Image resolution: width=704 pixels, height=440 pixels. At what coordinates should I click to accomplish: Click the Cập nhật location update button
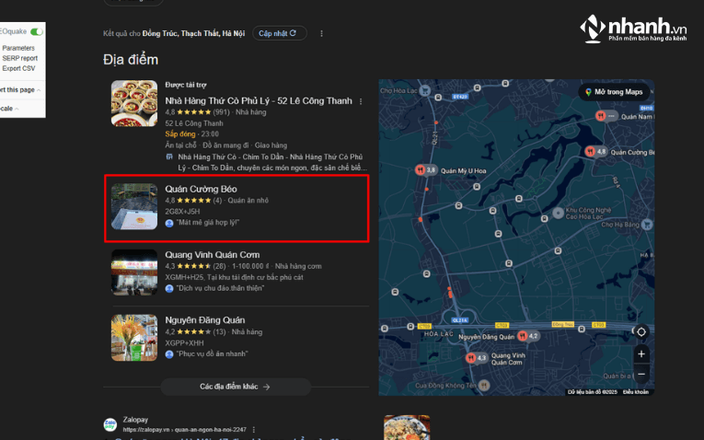[279, 33]
